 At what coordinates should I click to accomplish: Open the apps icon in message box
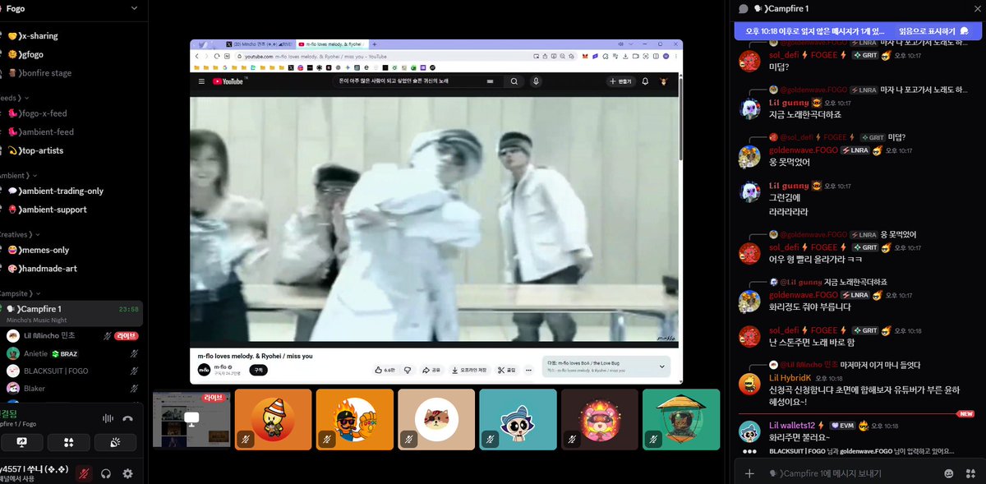[x=970, y=473]
